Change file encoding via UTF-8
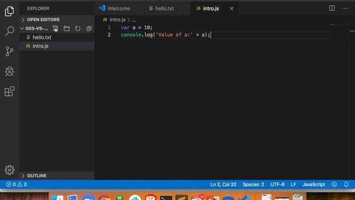The width and height of the screenshot is (355, 200). pos(277,184)
